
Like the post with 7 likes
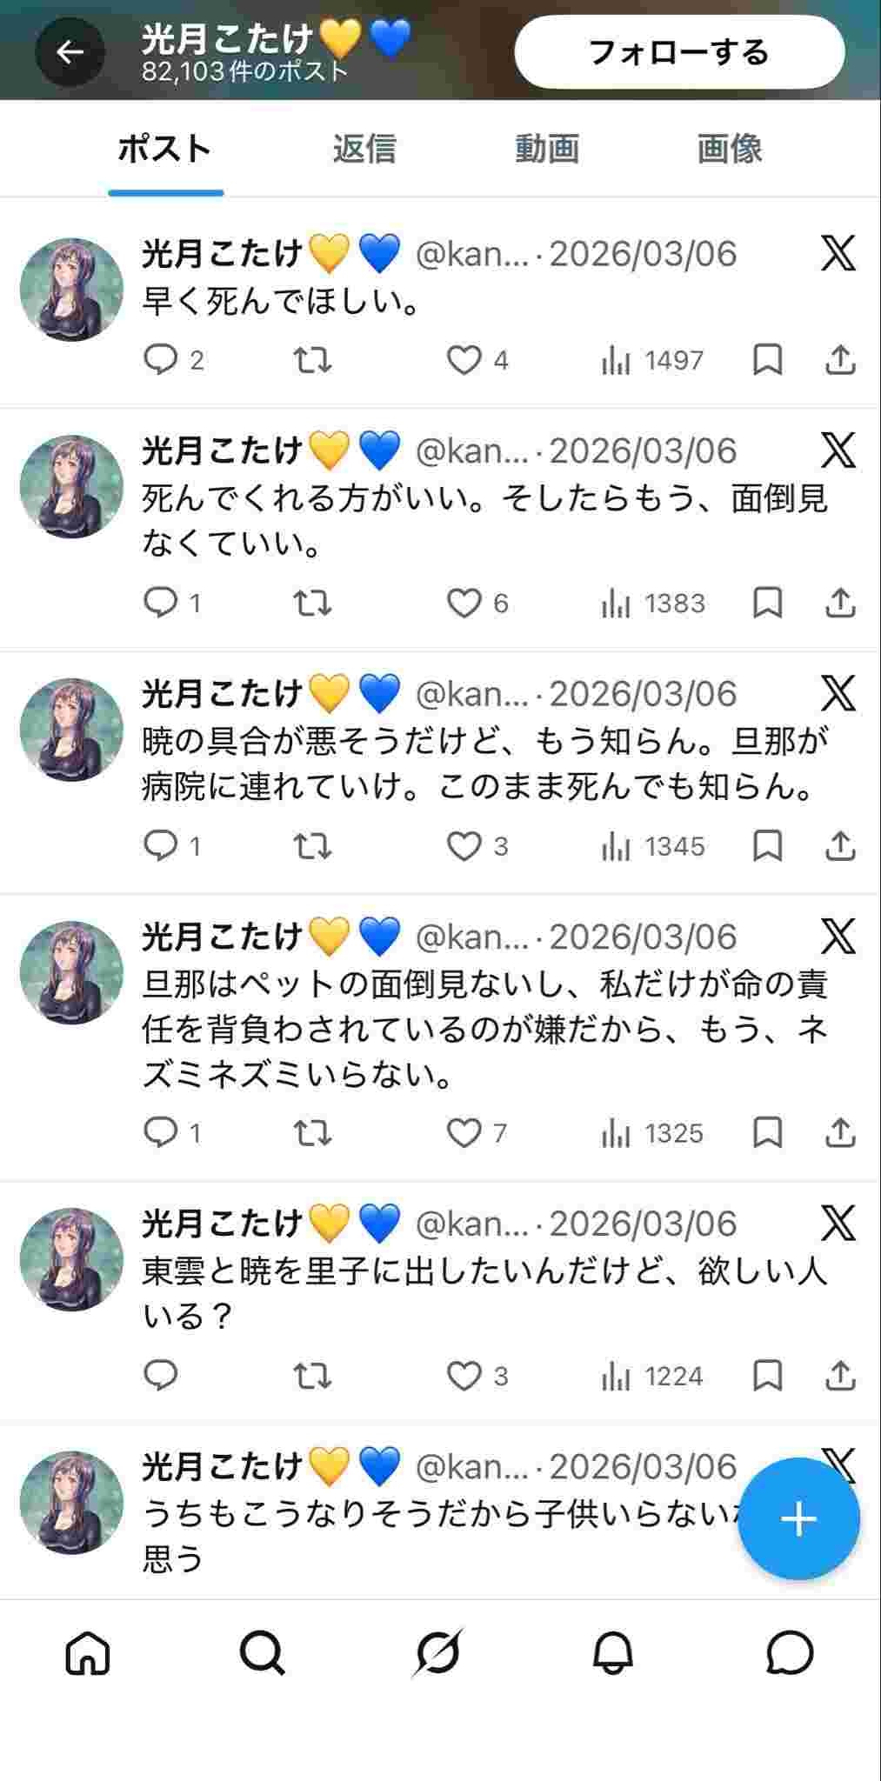(464, 1132)
